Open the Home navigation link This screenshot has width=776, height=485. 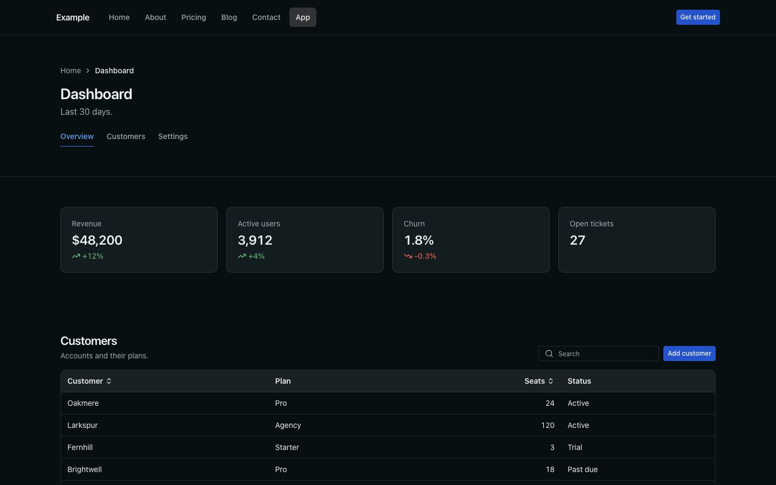(x=119, y=17)
